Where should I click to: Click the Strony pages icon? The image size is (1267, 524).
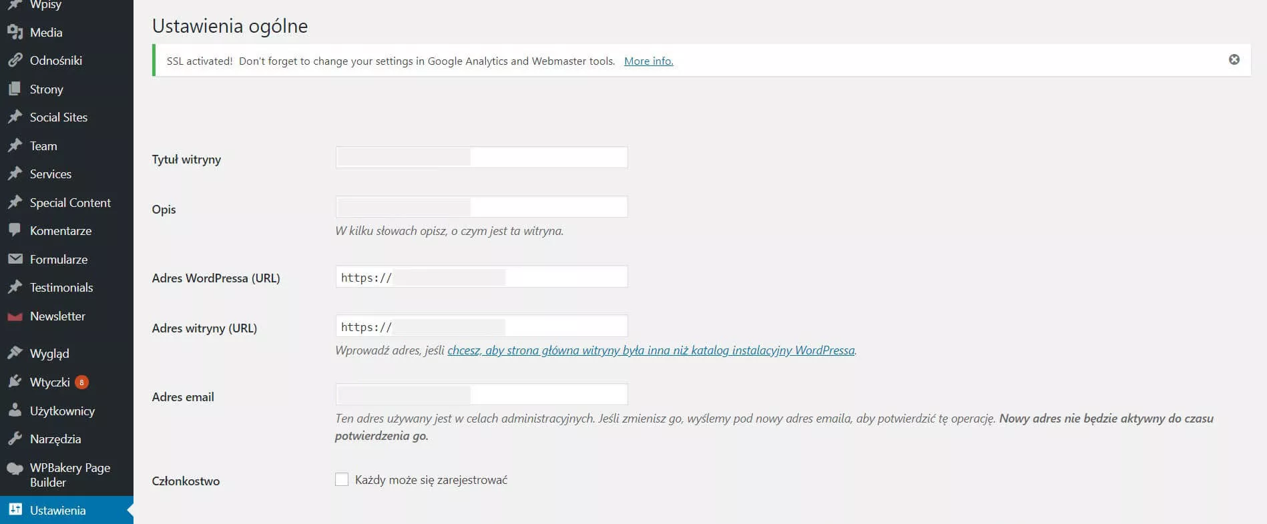pyautogui.click(x=15, y=89)
